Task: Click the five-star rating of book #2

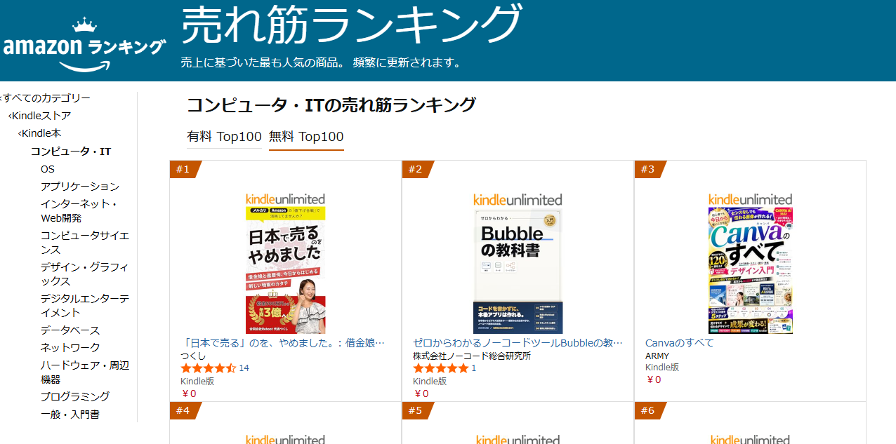Action: tap(440, 368)
